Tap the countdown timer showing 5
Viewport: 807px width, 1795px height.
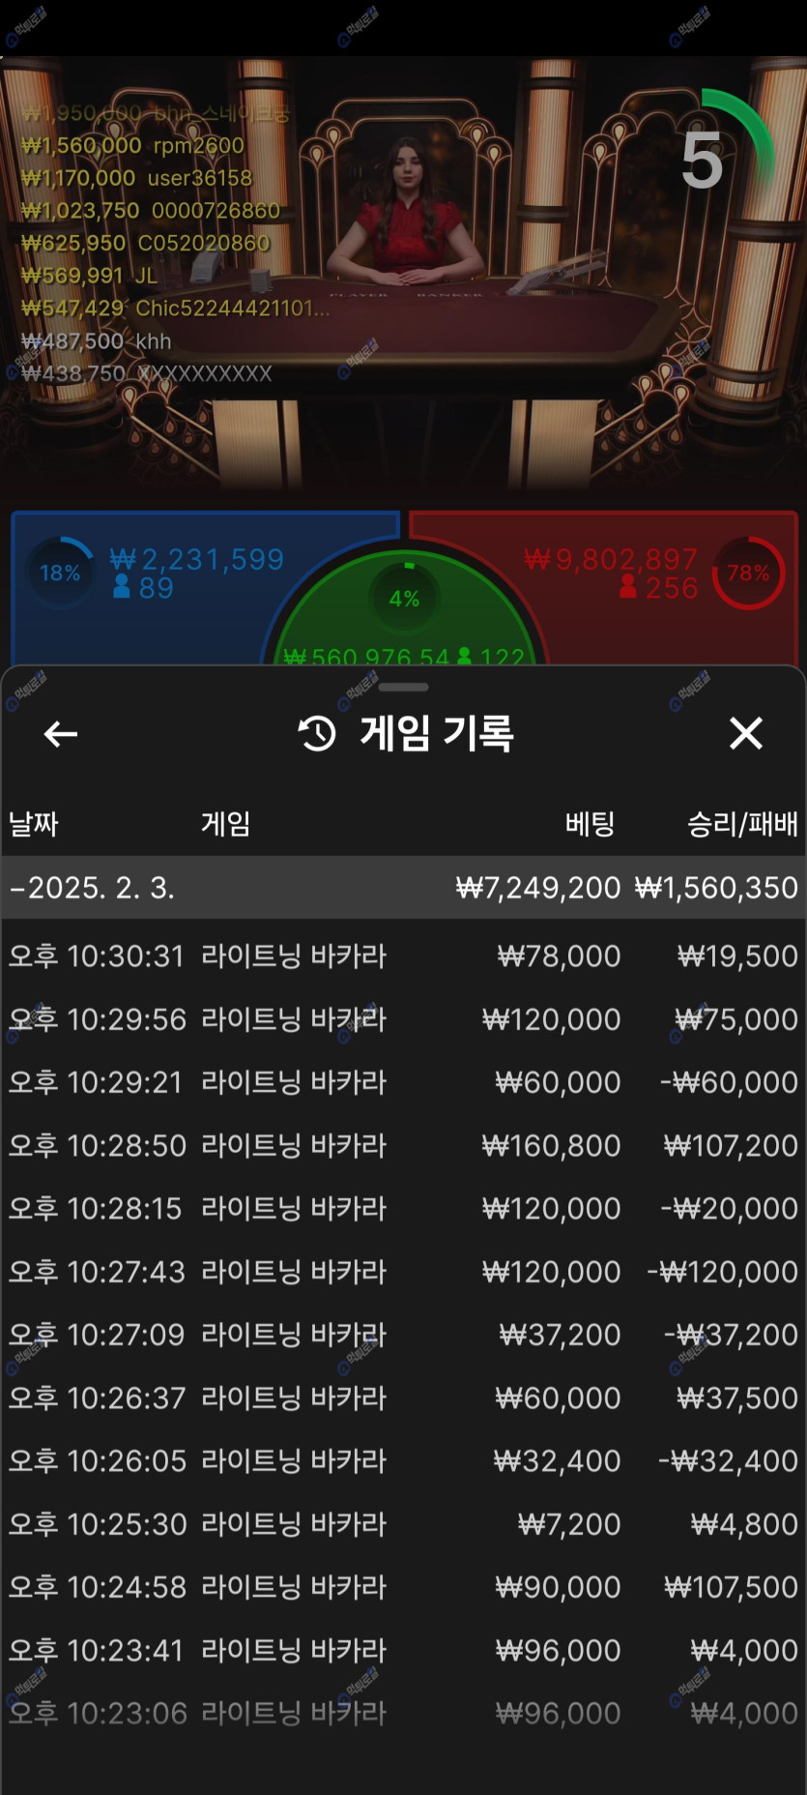coord(704,161)
